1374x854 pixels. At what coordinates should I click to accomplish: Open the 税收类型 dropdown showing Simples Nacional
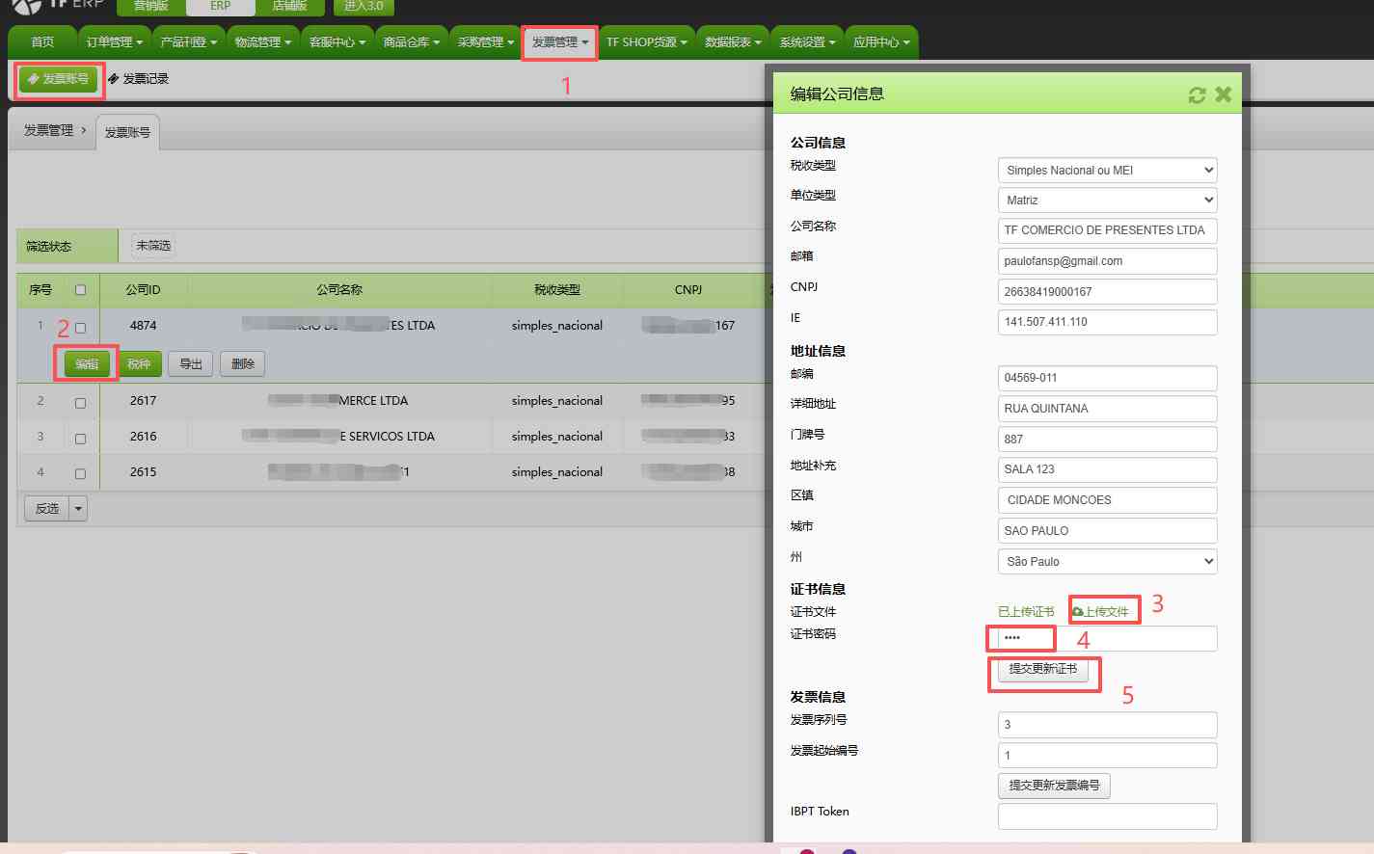click(1106, 170)
